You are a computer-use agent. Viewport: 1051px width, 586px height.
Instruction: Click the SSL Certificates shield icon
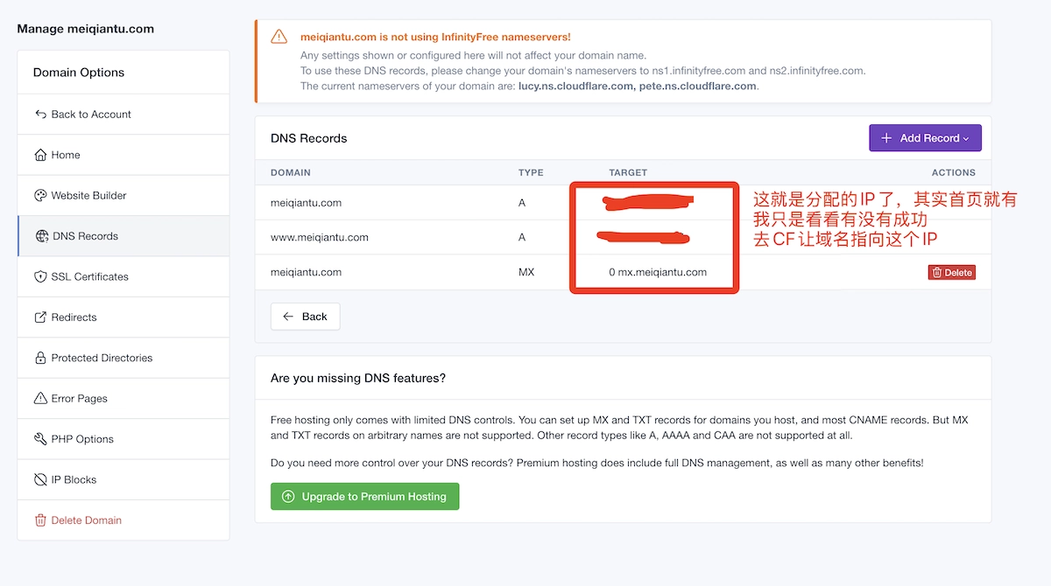pyautogui.click(x=40, y=276)
